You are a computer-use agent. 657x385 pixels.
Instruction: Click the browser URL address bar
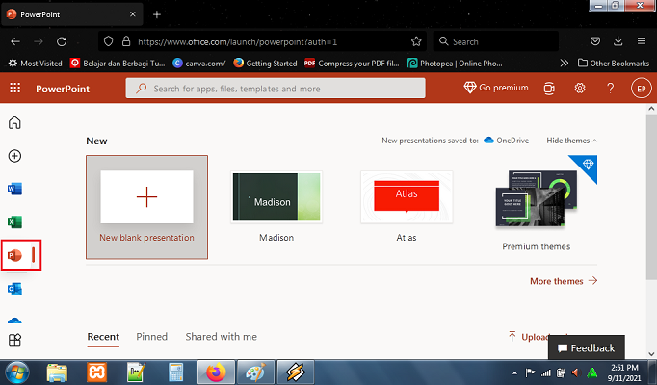(x=262, y=41)
